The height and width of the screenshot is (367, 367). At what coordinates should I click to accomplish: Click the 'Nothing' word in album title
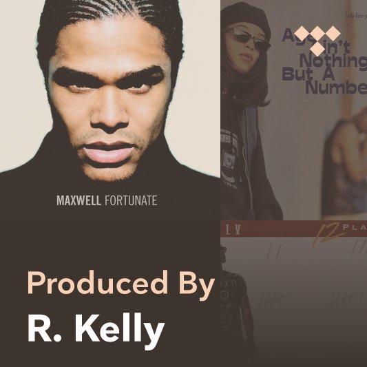click(x=333, y=61)
